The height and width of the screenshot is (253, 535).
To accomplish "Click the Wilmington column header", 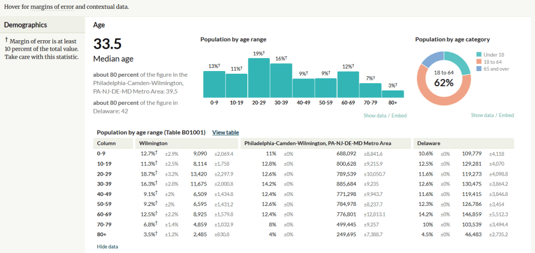I will click(x=153, y=143).
